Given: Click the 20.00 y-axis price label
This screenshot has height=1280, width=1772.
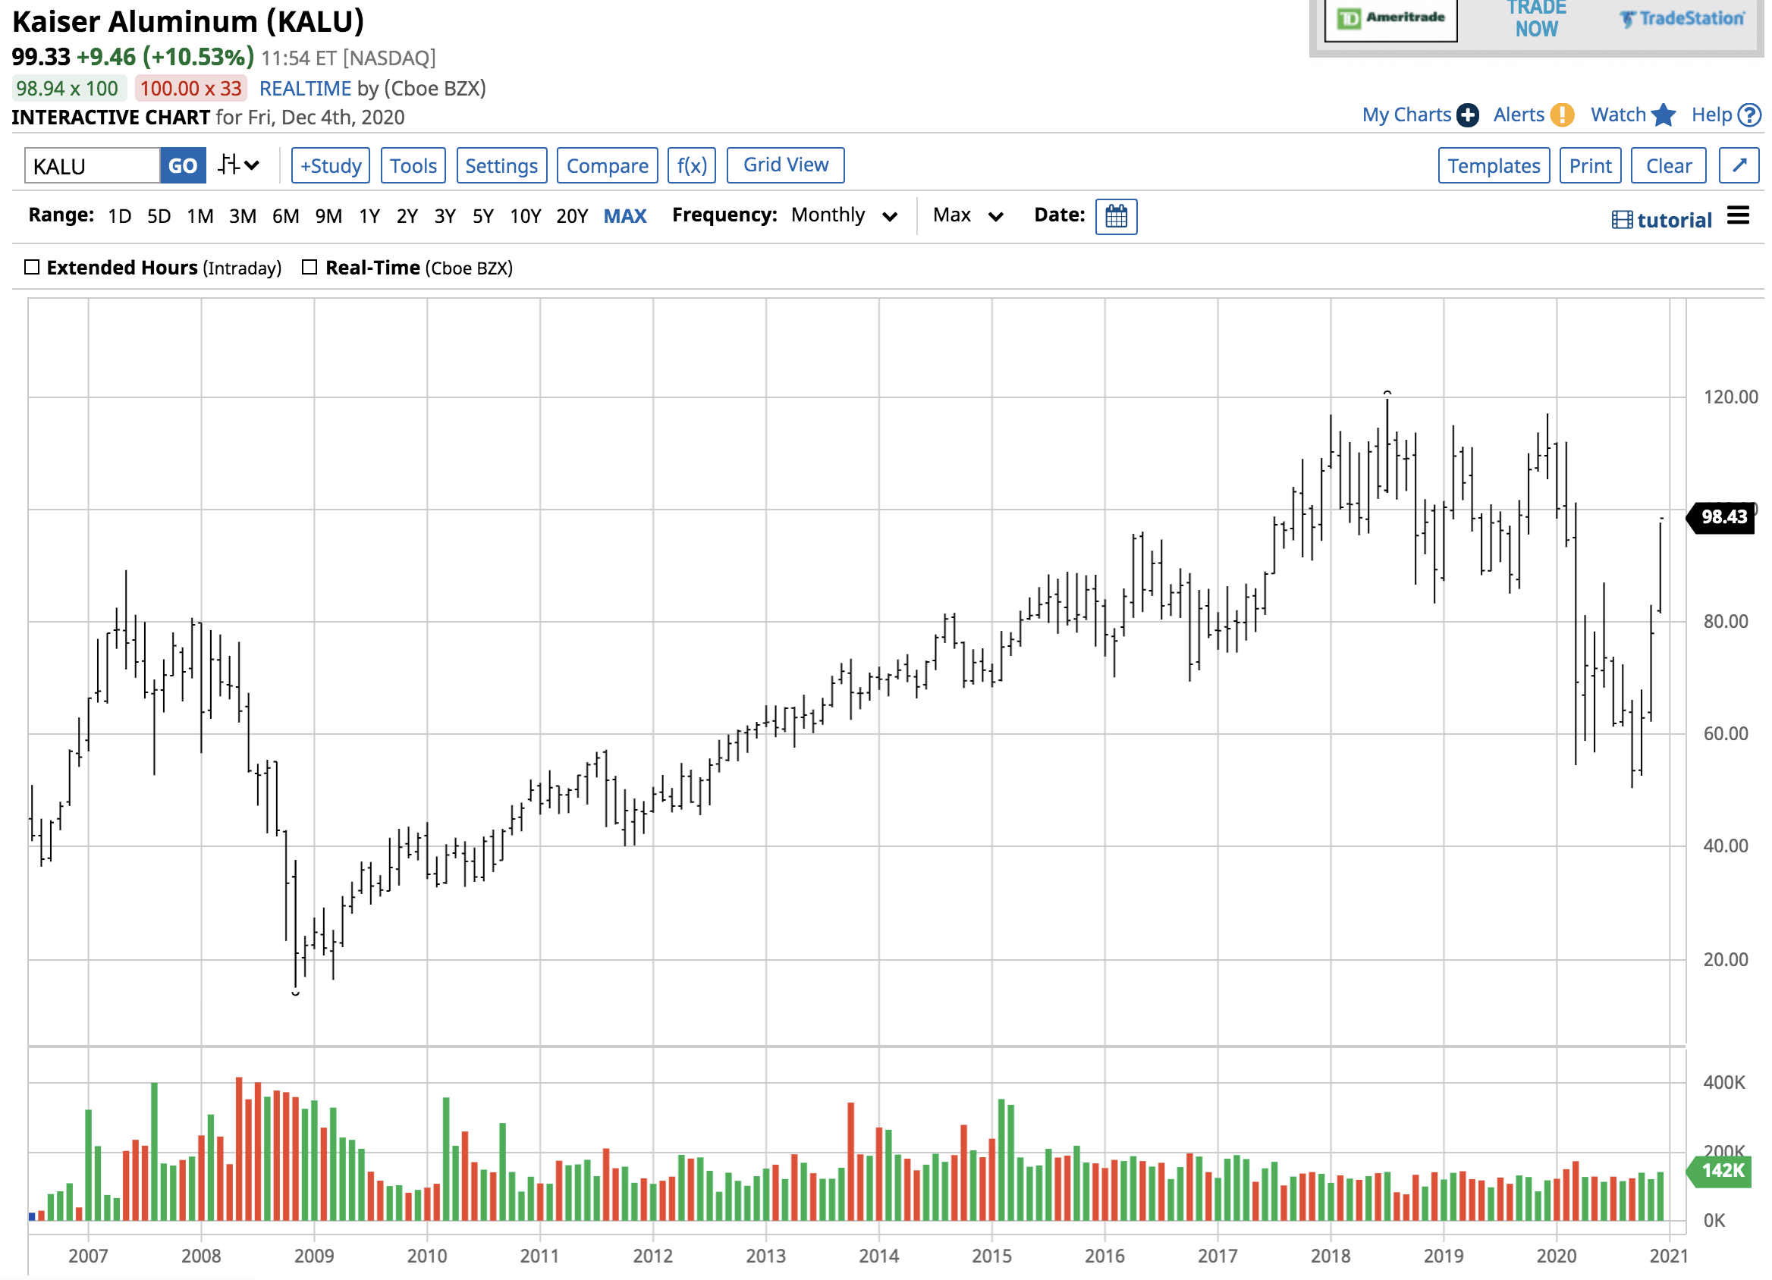Looking at the screenshot, I should pyautogui.click(x=1725, y=959).
